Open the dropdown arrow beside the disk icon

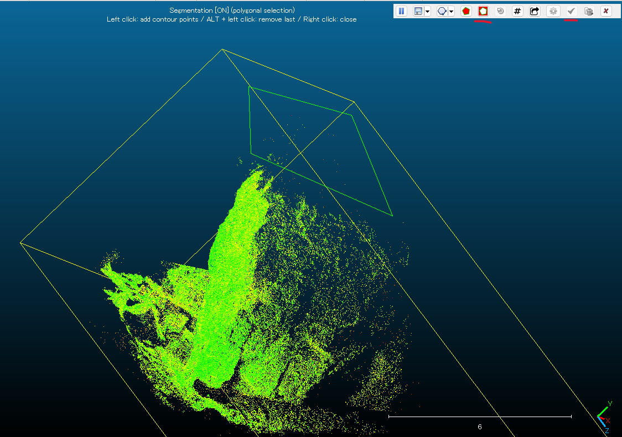tap(427, 12)
